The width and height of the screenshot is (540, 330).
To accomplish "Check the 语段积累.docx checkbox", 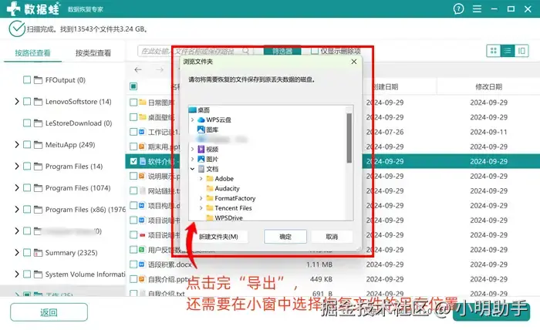I will click(133, 264).
